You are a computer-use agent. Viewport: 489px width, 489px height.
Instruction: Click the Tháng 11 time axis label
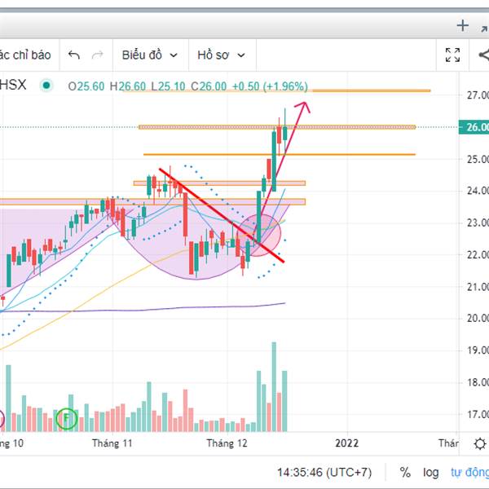[x=112, y=443]
